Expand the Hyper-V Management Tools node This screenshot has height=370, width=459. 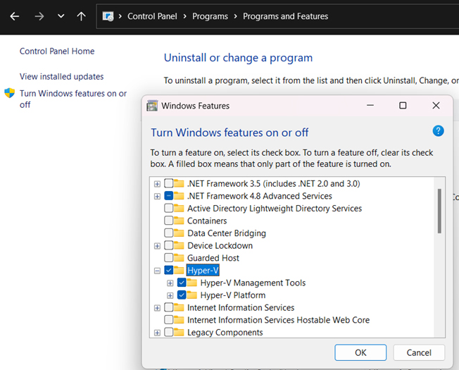point(170,283)
